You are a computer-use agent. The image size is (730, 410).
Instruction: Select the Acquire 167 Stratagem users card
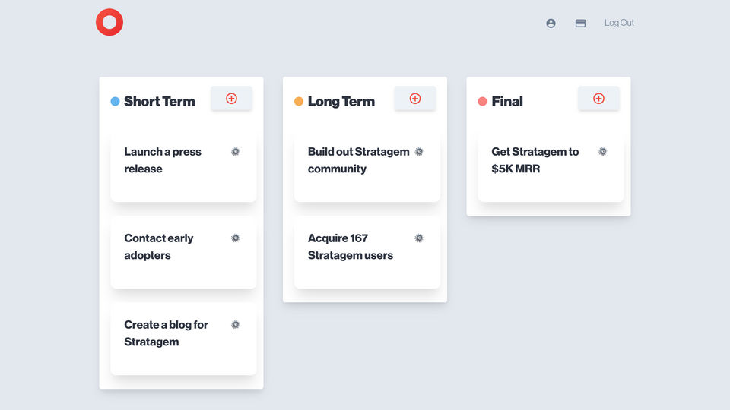coord(357,266)
